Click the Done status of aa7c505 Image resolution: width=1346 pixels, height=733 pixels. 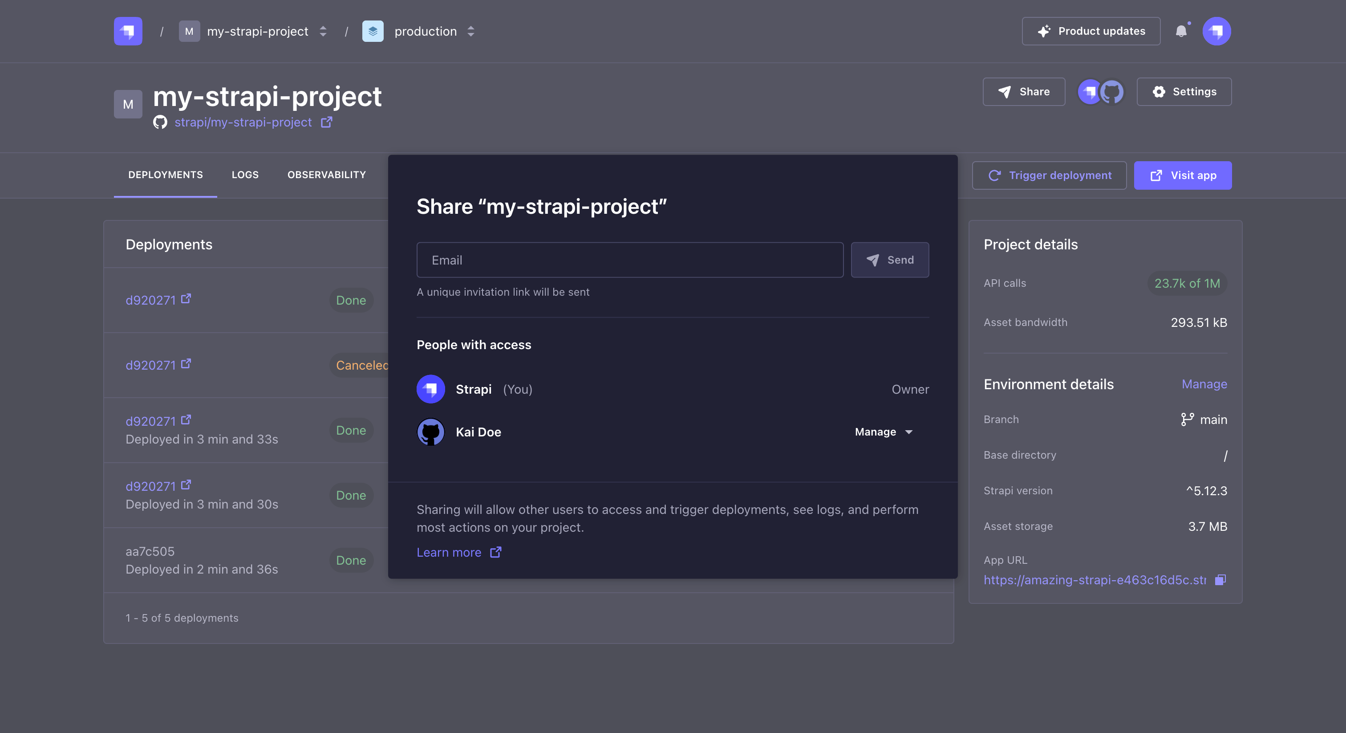351,560
